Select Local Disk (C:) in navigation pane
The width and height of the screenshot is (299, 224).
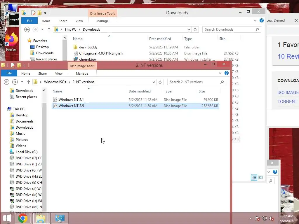27,152
